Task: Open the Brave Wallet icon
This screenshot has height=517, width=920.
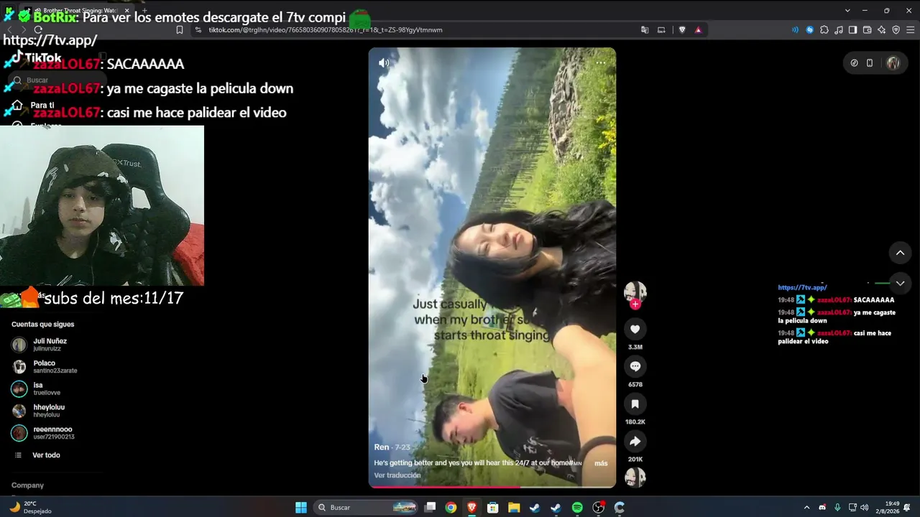Action: 868,30
